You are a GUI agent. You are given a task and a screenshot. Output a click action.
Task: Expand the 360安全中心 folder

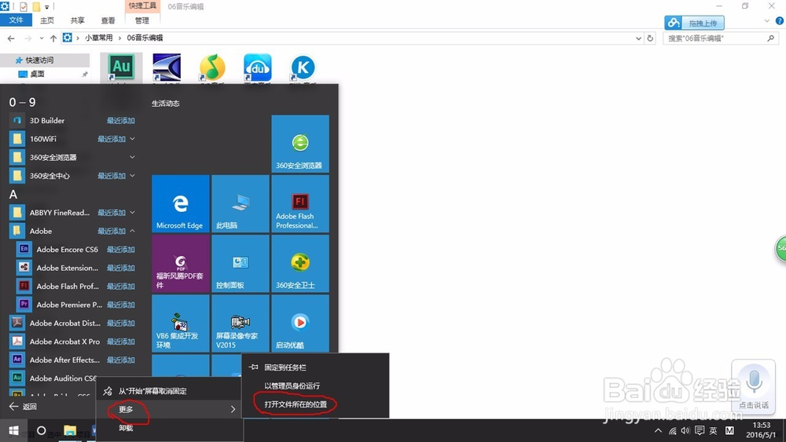pos(132,176)
